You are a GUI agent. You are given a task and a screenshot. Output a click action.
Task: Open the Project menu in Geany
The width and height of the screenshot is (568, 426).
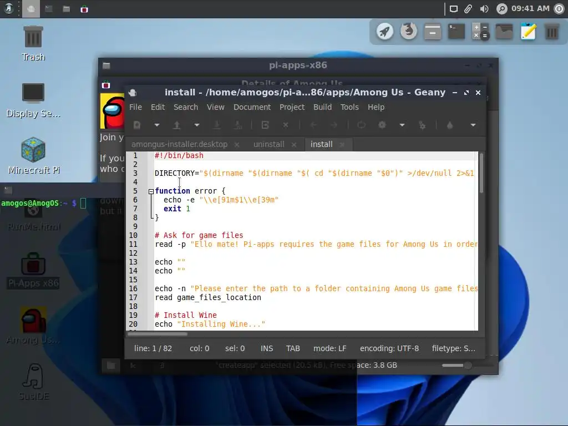[x=292, y=107]
